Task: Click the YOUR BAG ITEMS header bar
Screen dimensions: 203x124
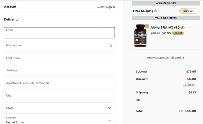Action: (166, 18)
